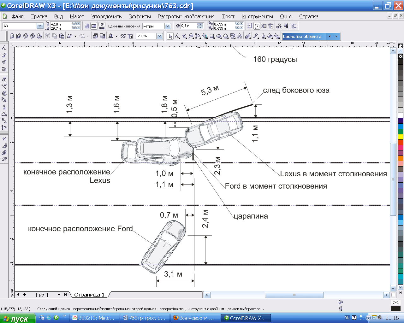Expand the A3 paper size dropdown
The width and height of the screenshot is (404, 323).
click(x=40, y=26)
